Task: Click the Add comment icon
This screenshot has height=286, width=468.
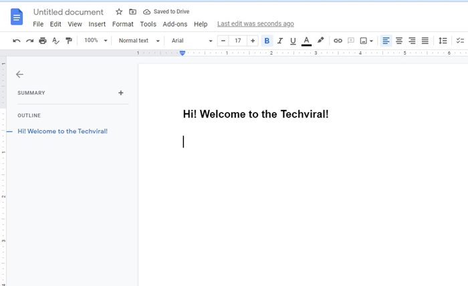Action: pos(351,41)
